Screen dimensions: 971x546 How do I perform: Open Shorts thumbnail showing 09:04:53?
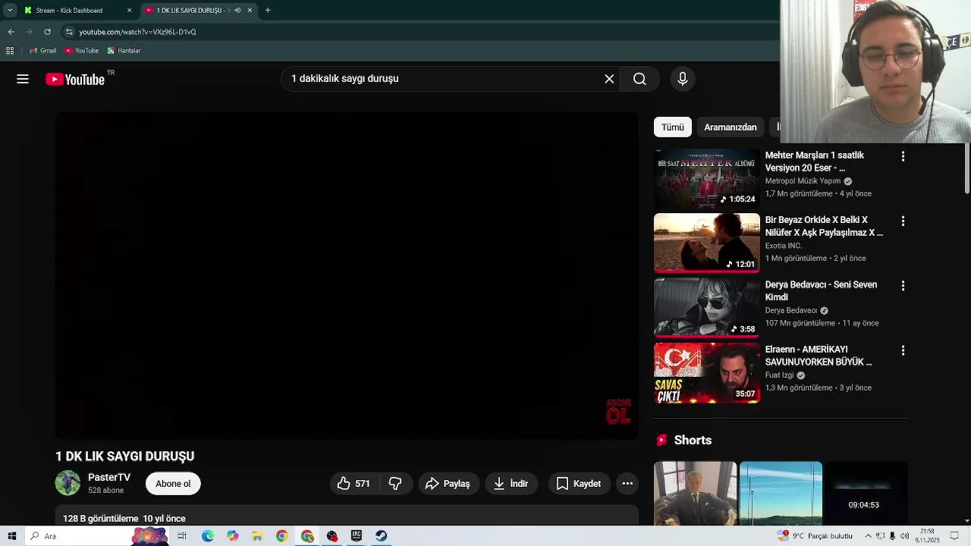tap(866, 493)
